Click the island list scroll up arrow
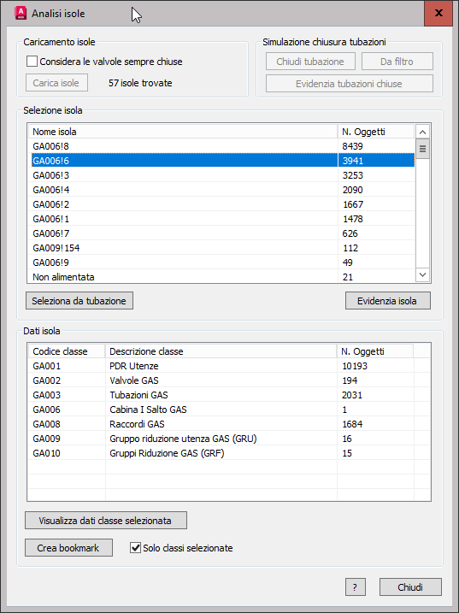Viewport: 459px width, 613px height. pos(422,132)
